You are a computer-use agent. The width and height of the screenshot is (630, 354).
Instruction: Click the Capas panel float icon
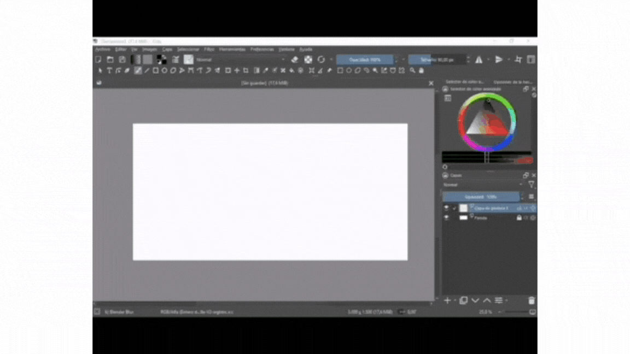(526, 175)
